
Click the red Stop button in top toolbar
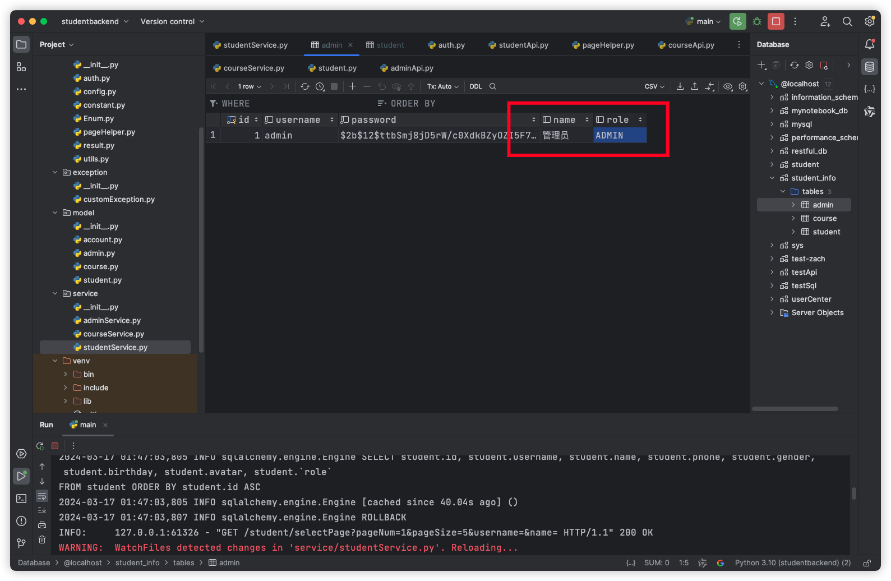click(776, 21)
